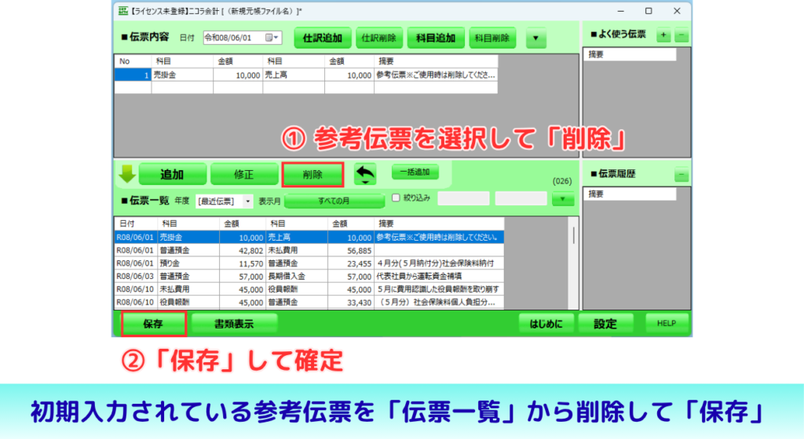The height and width of the screenshot is (439, 804).
Task: Click the app icon in title bar
Action: tap(123, 11)
